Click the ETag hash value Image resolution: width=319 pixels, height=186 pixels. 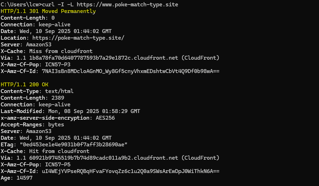tap(74, 145)
